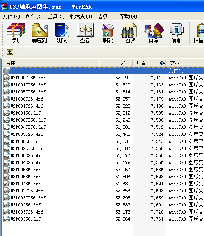The height and width of the screenshot is (236, 204).
Task: Select file USP002CS6.dxf
Action: tap(27, 191)
